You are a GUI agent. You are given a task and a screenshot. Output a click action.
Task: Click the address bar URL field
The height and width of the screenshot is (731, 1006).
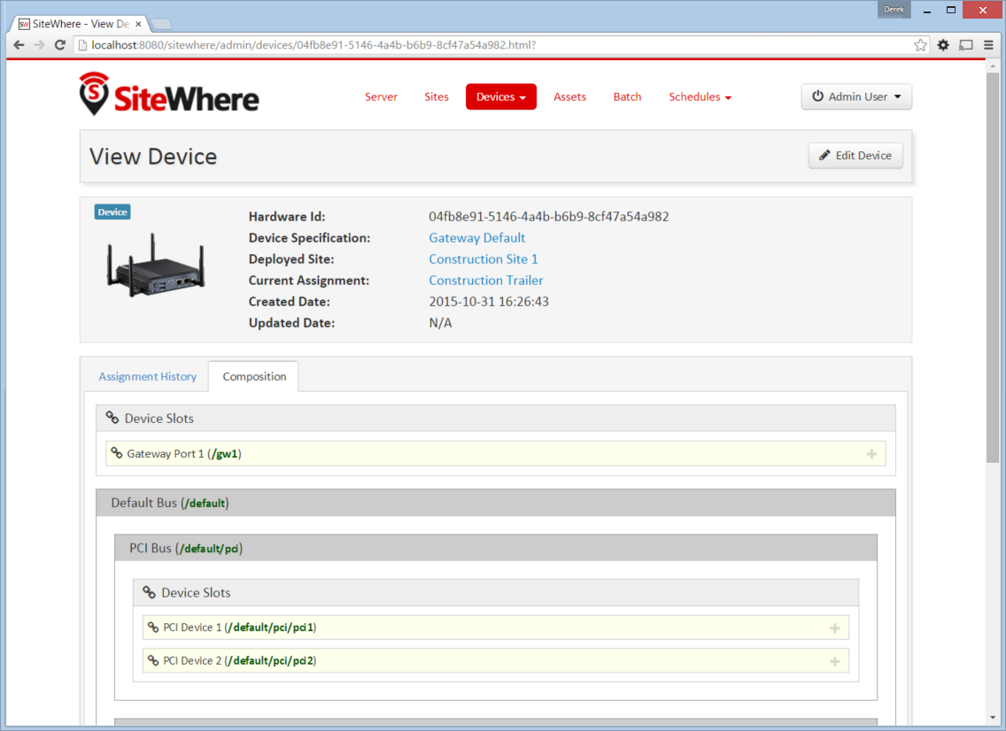[500, 45]
